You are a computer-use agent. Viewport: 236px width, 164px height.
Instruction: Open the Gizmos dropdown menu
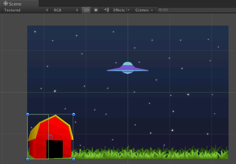[143, 10]
